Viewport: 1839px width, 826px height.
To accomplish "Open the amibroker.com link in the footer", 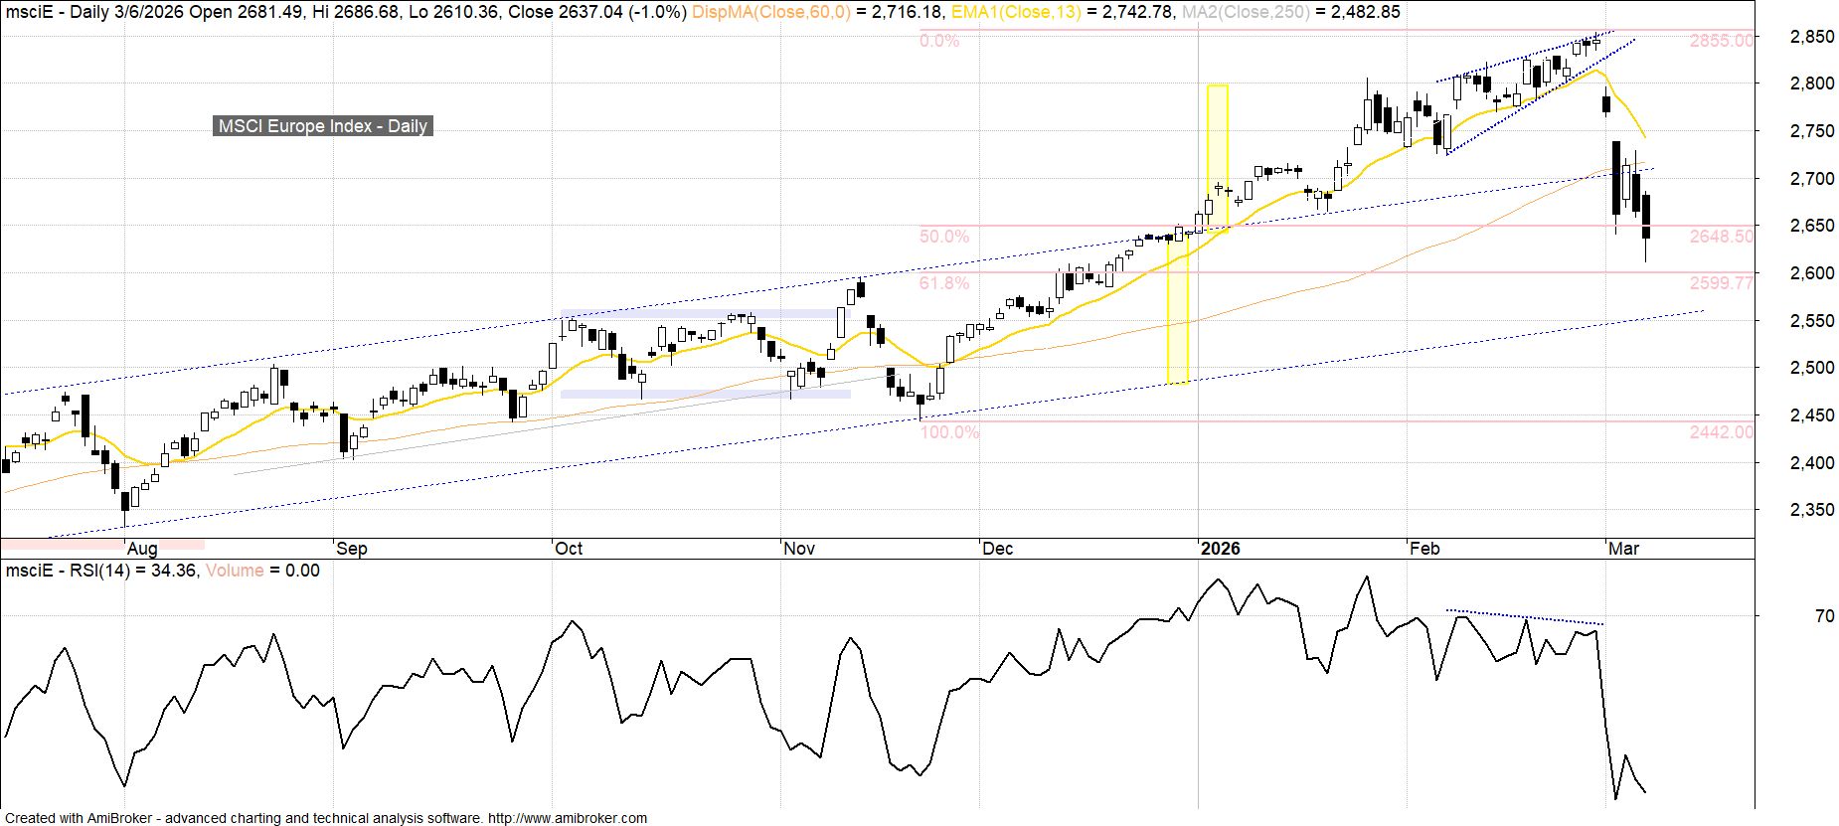I will coord(567,818).
